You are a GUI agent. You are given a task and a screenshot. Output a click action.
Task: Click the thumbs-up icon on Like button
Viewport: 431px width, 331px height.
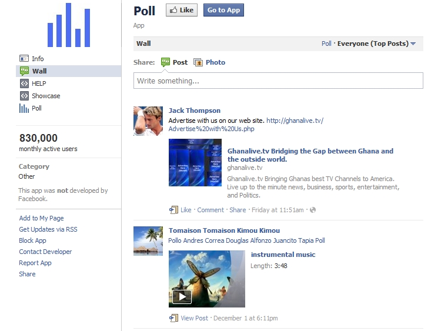[x=173, y=10]
